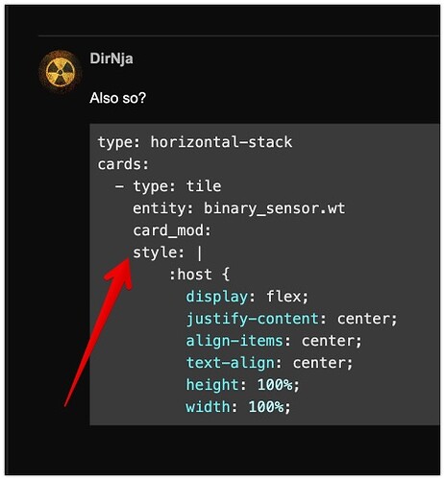The width and height of the screenshot is (444, 480).
Task: Click the 'card_mod:' line
Action: pyautogui.click(x=172, y=230)
